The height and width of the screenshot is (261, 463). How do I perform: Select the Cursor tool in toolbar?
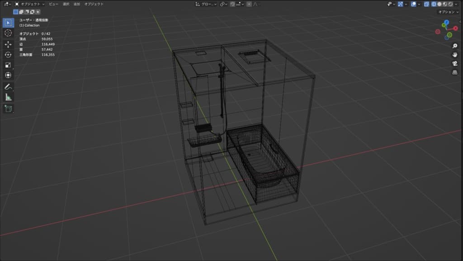8,33
